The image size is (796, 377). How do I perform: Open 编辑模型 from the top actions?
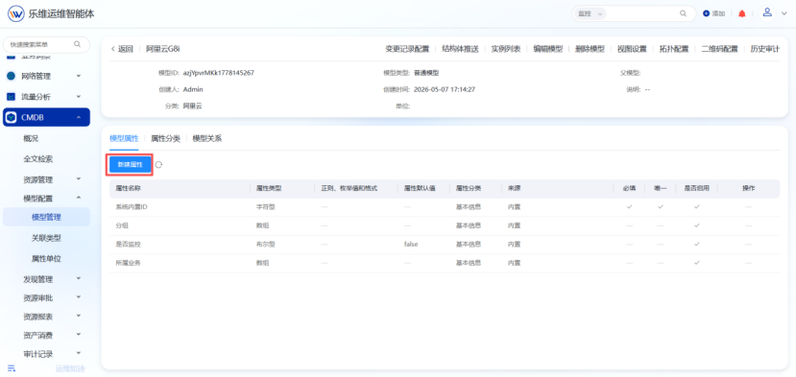547,49
